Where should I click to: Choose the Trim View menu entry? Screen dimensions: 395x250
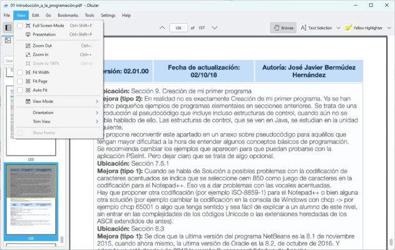click(58, 121)
